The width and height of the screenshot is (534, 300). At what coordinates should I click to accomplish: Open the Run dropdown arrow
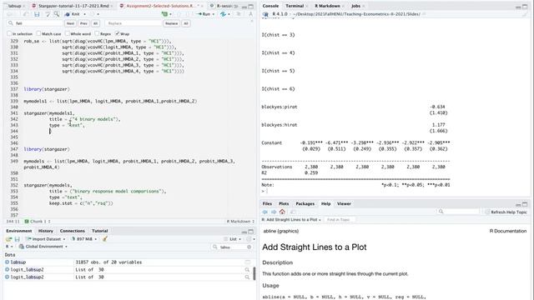tap(214, 14)
